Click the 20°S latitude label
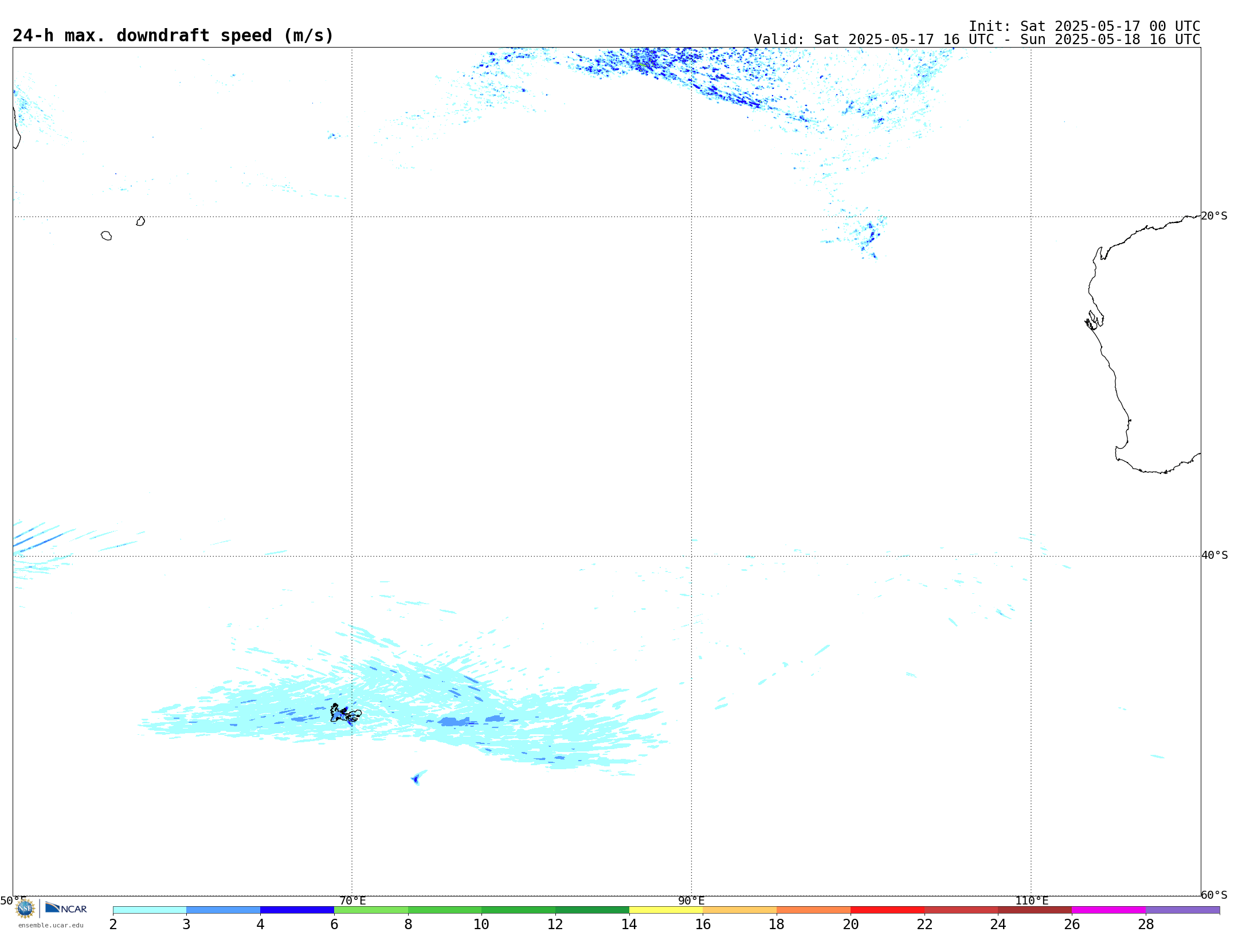The height and width of the screenshot is (932, 1238). coord(1215,216)
